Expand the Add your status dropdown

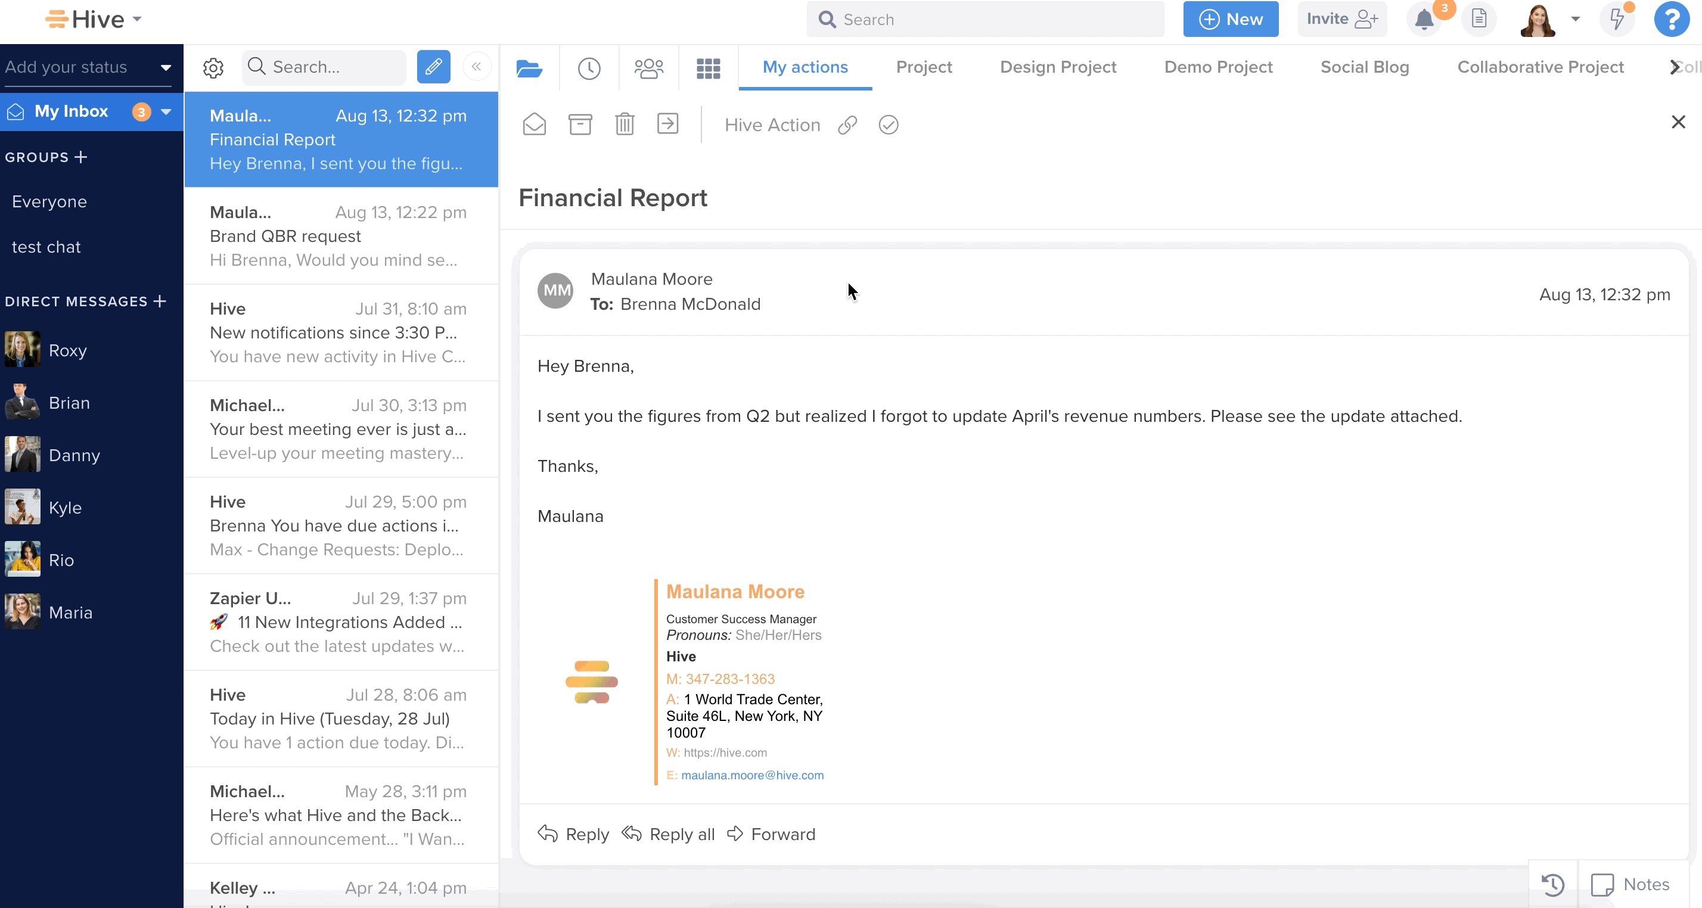[x=166, y=67]
